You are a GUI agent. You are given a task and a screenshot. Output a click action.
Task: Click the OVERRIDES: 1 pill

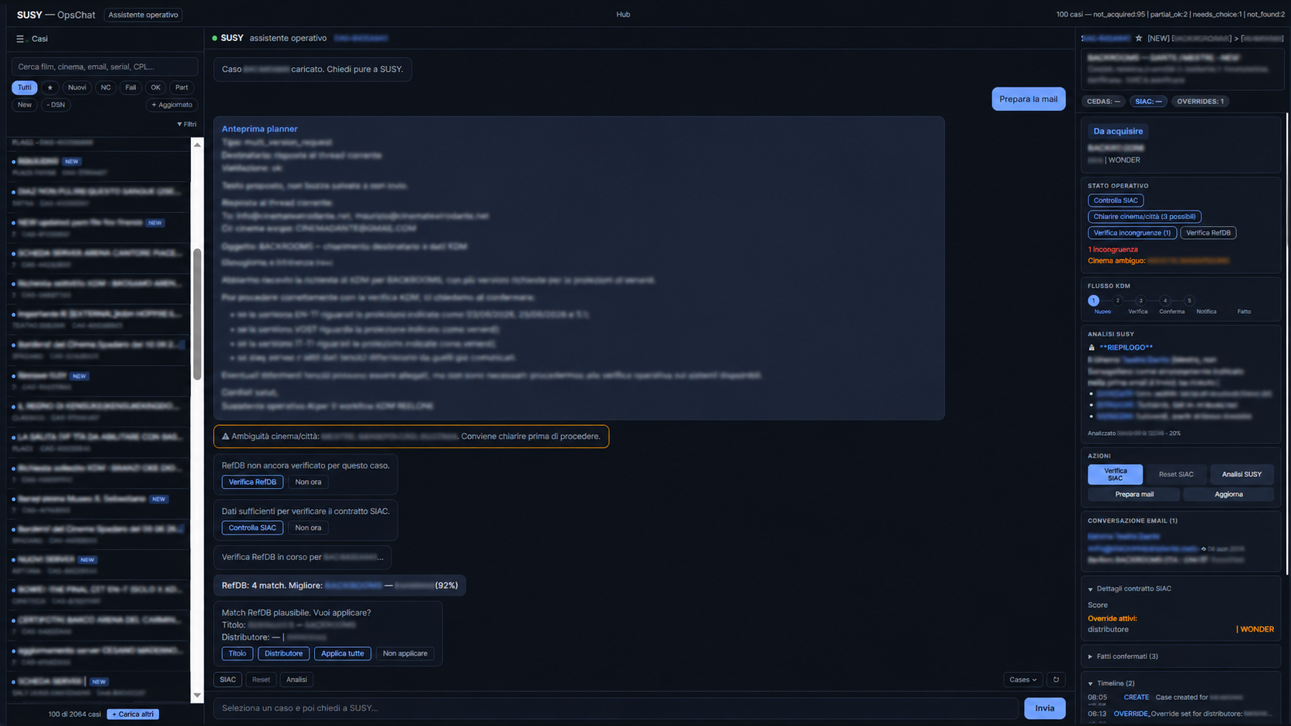(1200, 101)
